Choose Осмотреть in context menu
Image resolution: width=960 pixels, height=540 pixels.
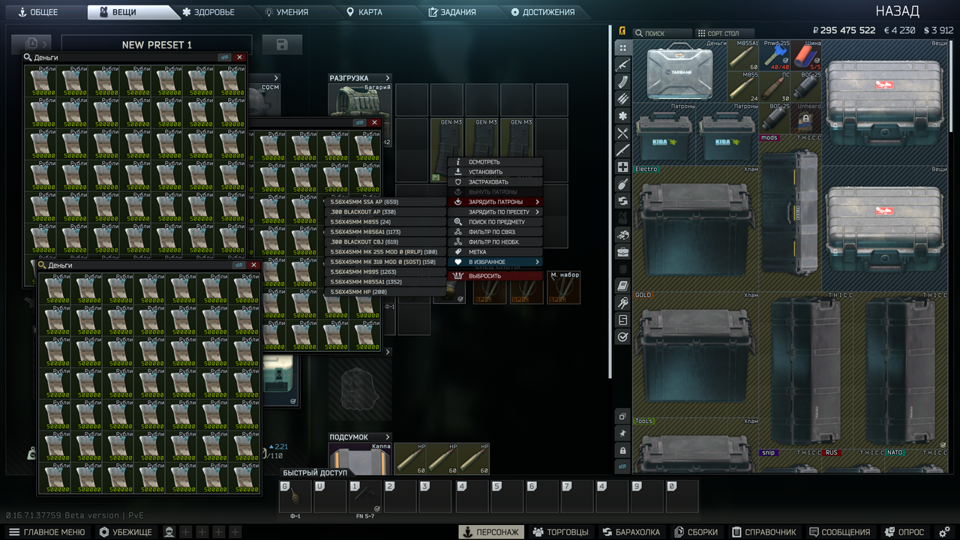(495, 162)
